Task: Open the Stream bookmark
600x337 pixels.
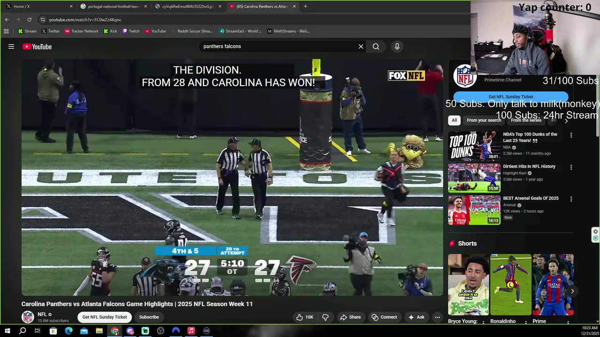Action: click(x=27, y=31)
